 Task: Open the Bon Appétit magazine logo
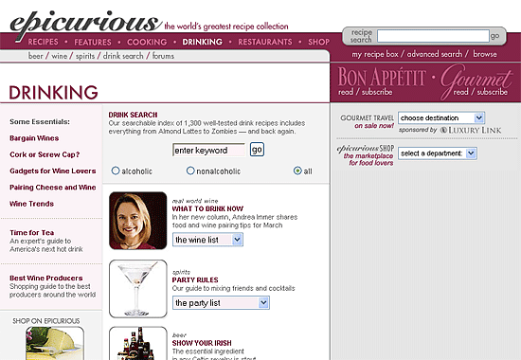coord(382,77)
